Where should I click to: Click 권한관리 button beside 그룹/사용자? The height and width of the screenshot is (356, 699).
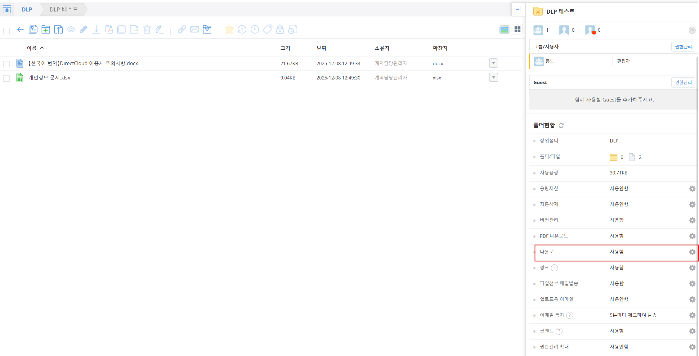click(x=683, y=47)
